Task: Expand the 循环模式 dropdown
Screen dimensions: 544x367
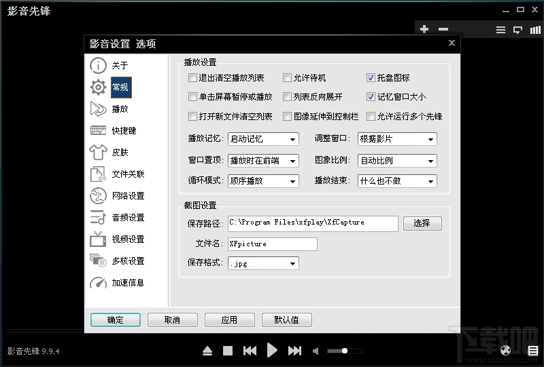Action: point(263,181)
